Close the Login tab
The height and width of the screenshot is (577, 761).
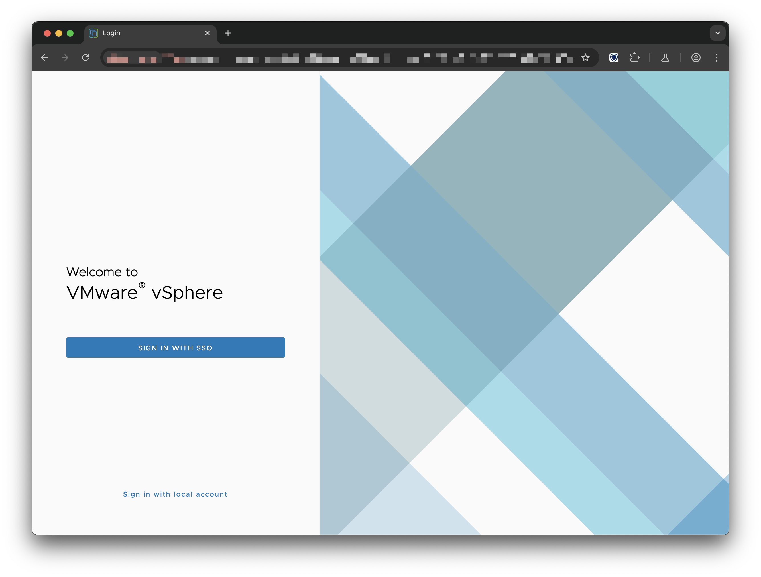(x=207, y=33)
